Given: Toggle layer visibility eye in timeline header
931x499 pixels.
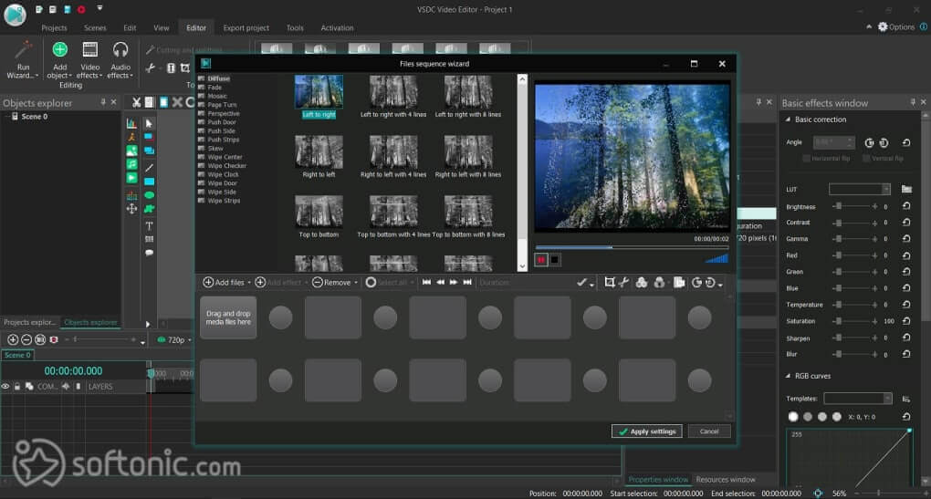Looking at the screenshot, I should (5, 386).
